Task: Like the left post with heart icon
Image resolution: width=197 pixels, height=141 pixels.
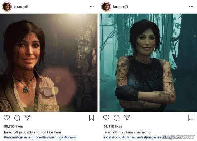Action: 7,118
